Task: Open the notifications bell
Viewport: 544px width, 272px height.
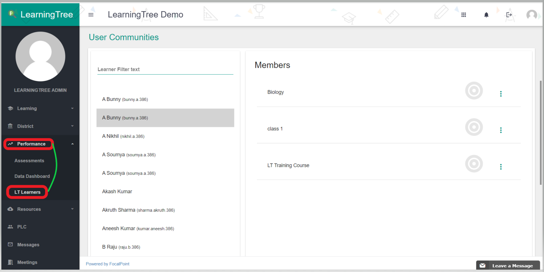Action: click(486, 15)
